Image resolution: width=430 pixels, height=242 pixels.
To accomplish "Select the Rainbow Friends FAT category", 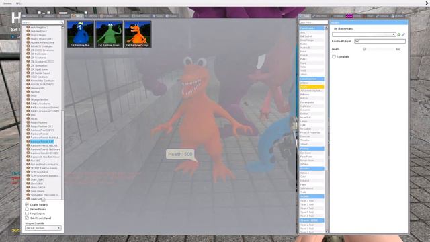I will pyautogui.click(x=42, y=142).
